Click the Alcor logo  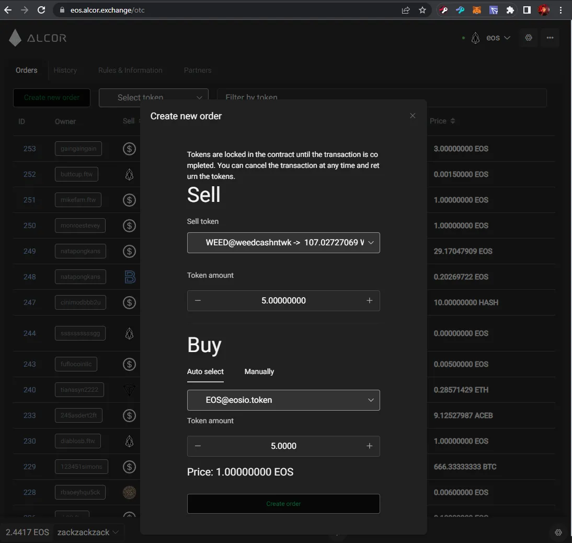coord(38,38)
